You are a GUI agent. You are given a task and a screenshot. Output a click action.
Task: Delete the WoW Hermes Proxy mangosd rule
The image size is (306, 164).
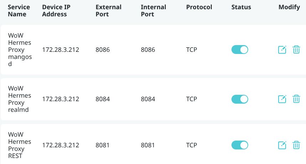(296, 50)
